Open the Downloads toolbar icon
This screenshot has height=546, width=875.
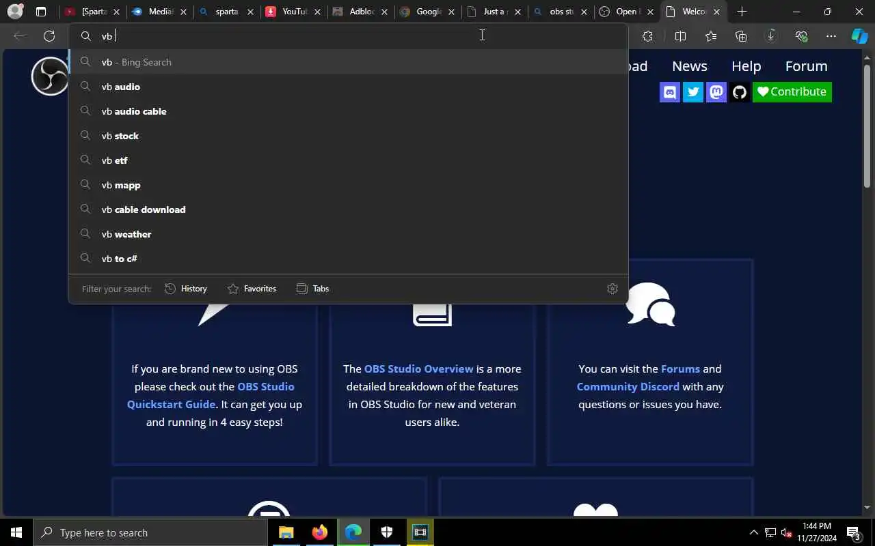pyautogui.click(x=771, y=36)
